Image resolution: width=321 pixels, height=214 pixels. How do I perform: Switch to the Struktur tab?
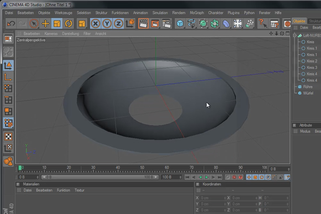coord(314,21)
